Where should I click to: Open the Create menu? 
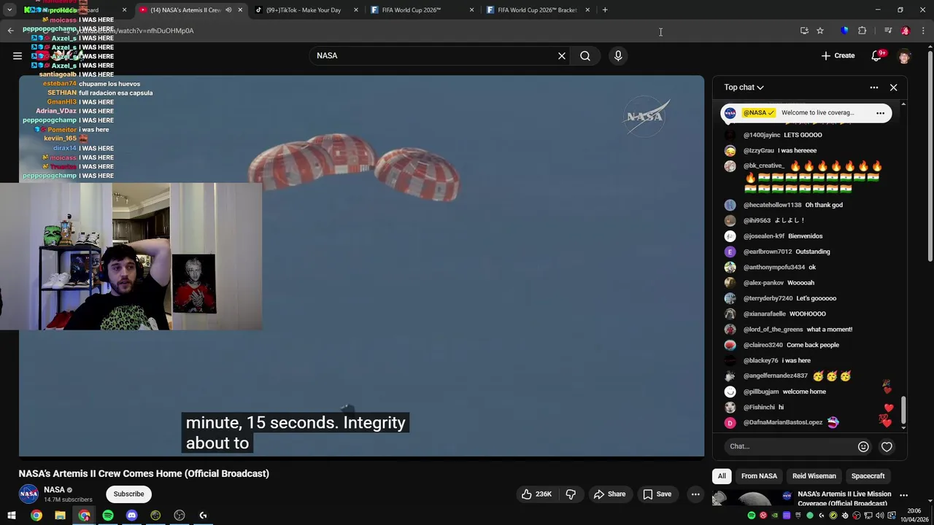pos(838,55)
